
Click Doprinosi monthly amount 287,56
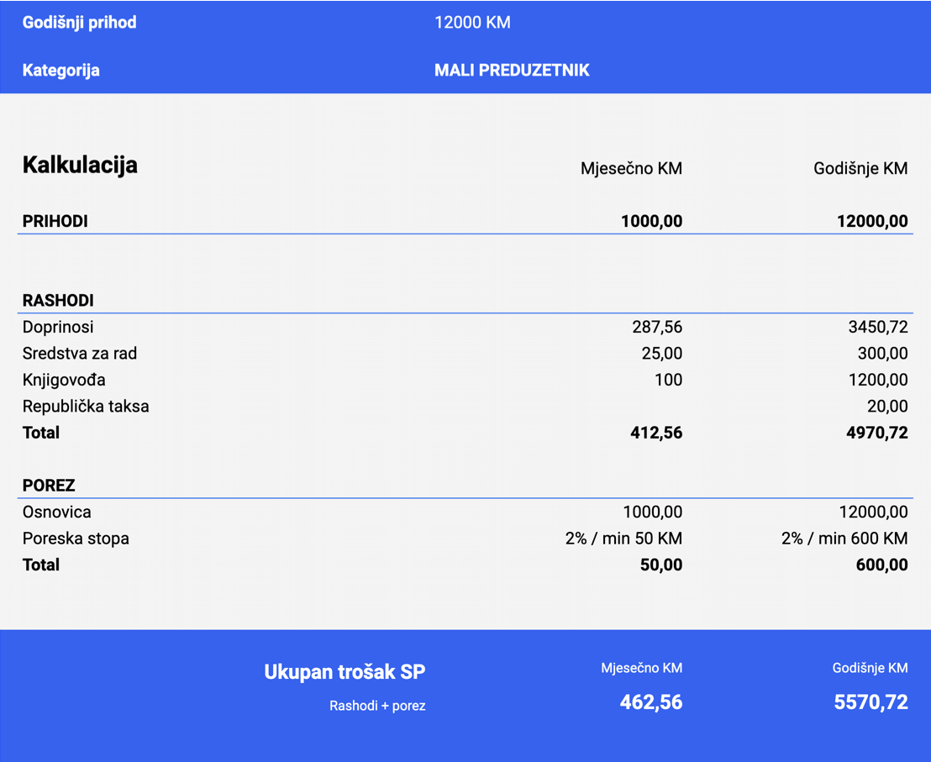tap(657, 327)
